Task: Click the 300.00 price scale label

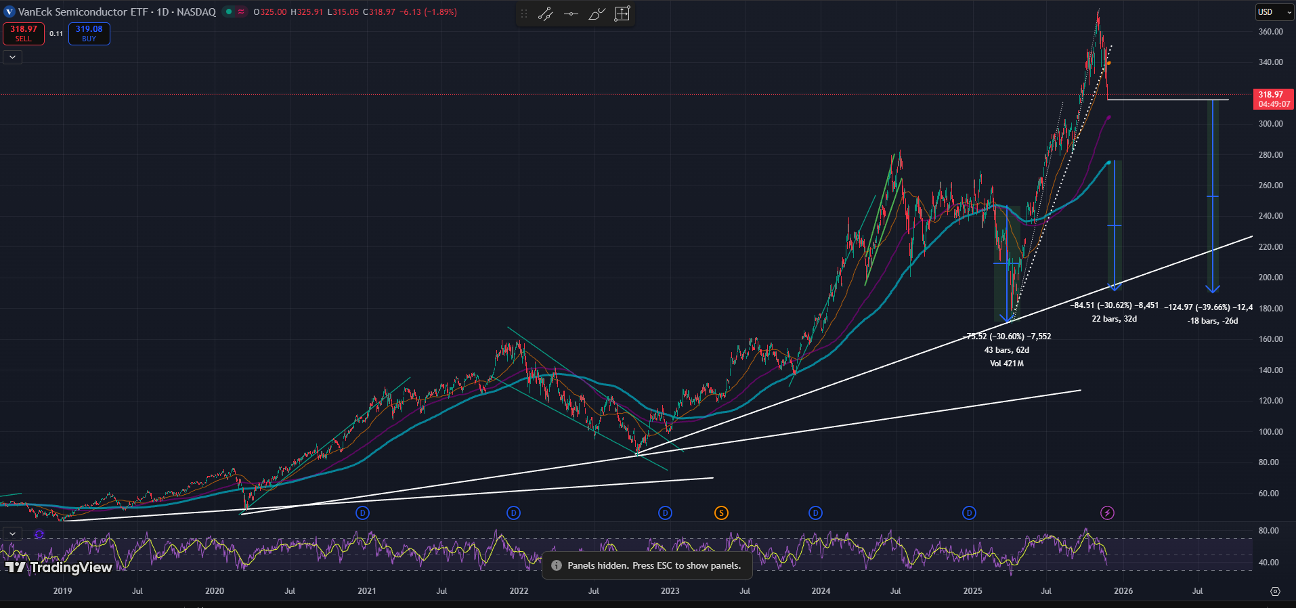Action: tap(1270, 124)
